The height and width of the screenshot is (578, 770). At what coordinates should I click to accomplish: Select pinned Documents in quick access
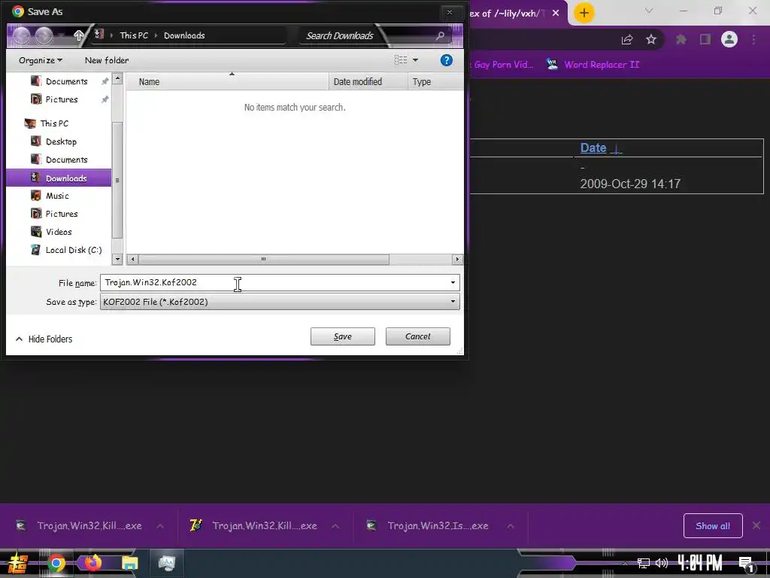pyautogui.click(x=66, y=81)
